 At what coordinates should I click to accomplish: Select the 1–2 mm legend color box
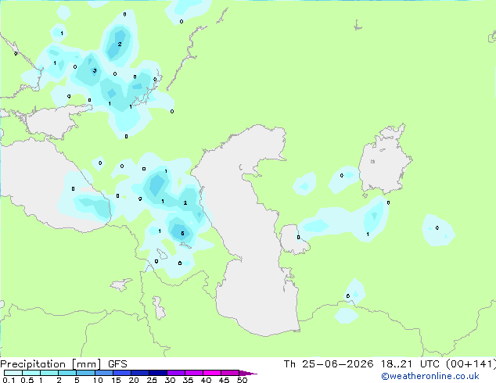coord(49,373)
